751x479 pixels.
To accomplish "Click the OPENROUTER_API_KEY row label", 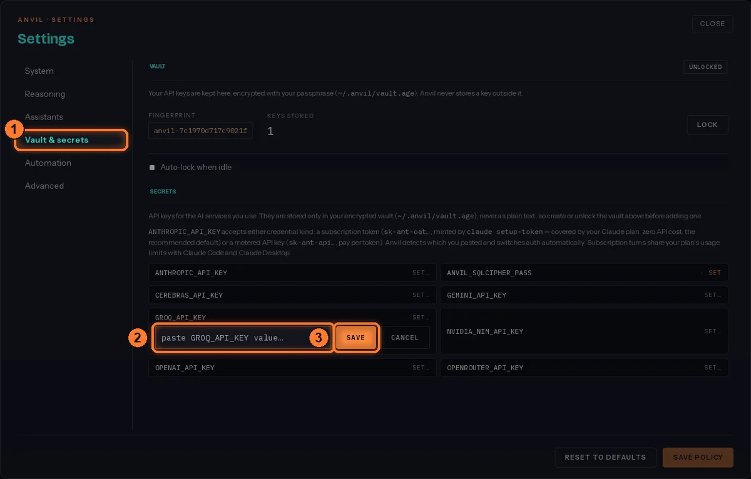I will tap(485, 368).
